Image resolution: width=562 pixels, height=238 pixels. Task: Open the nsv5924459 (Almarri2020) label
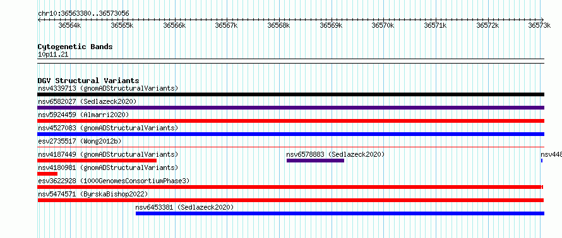[83, 115]
